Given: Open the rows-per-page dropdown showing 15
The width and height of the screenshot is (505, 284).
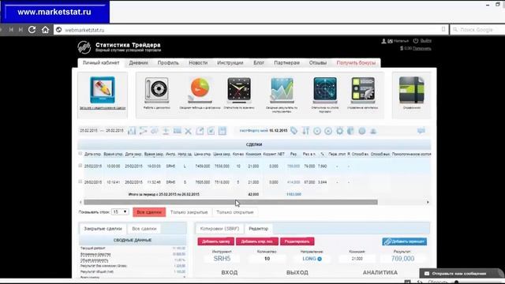Looking at the screenshot, I should (x=120, y=212).
